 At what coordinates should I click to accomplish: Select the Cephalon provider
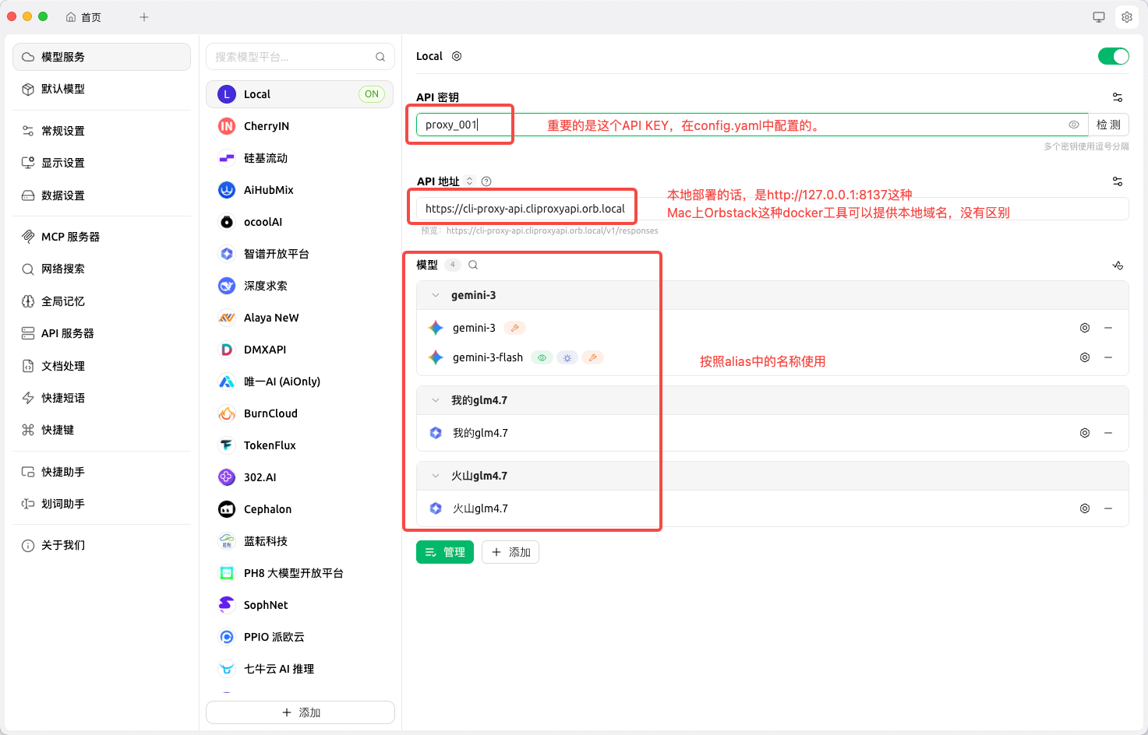300,509
